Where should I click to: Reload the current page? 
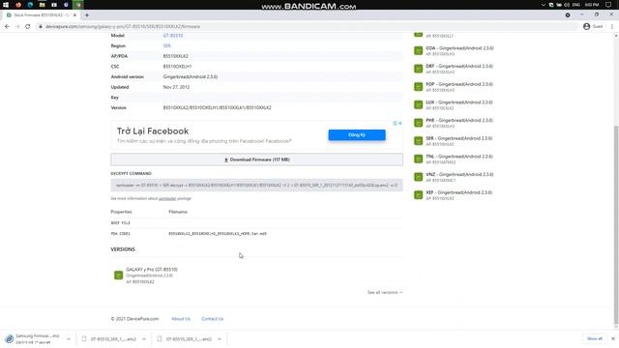[x=28, y=26]
